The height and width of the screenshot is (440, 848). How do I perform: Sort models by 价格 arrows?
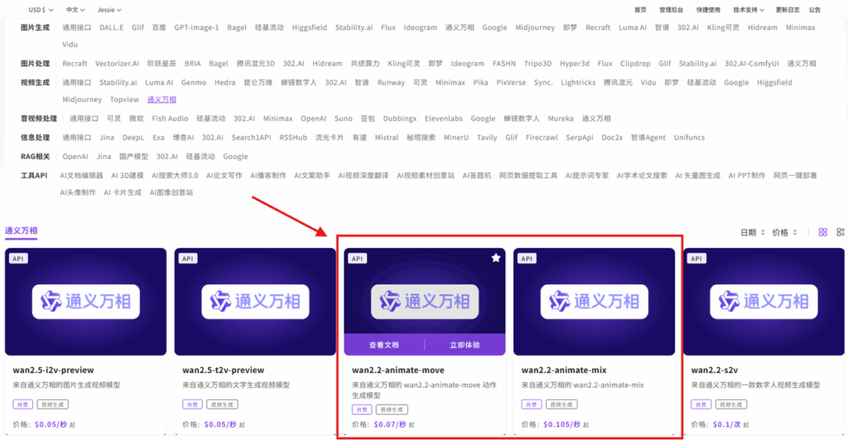795,232
